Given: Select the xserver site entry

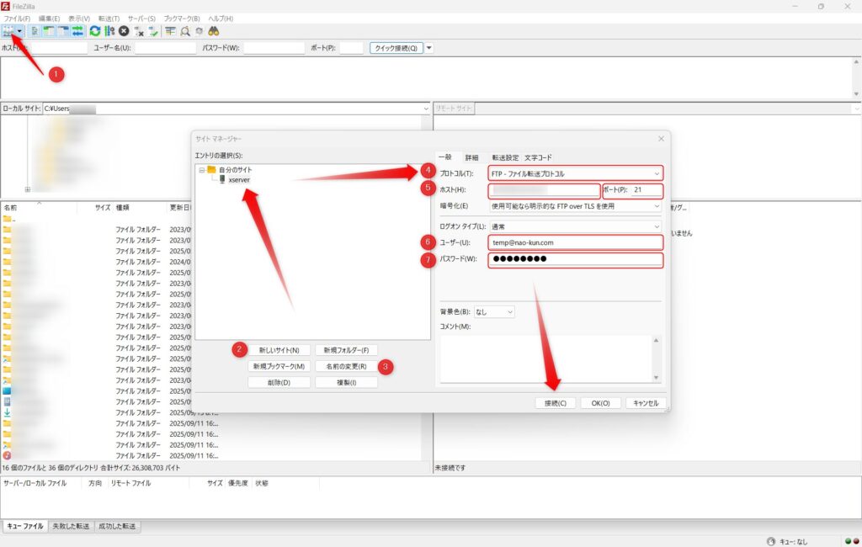Looking at the screenshot, I should click(x=239, y=180).
